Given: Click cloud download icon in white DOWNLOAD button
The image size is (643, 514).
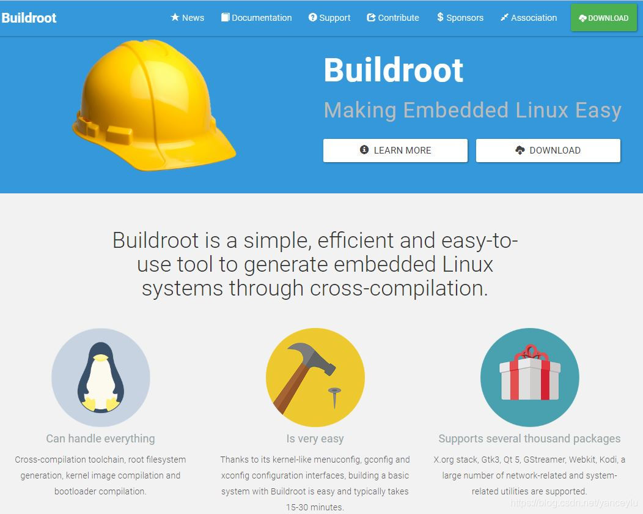Looking at the screenshot, I should [520, 151].
